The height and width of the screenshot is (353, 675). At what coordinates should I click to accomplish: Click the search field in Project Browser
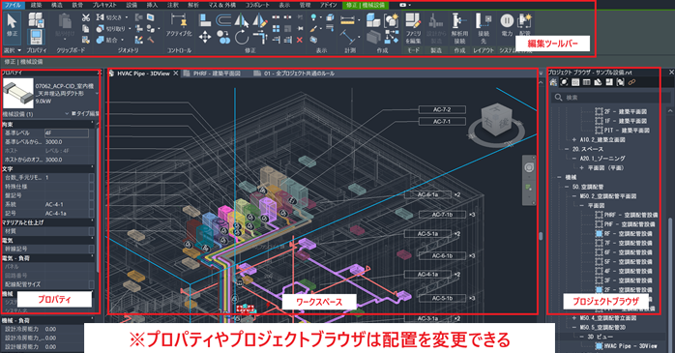pos(610,98)
